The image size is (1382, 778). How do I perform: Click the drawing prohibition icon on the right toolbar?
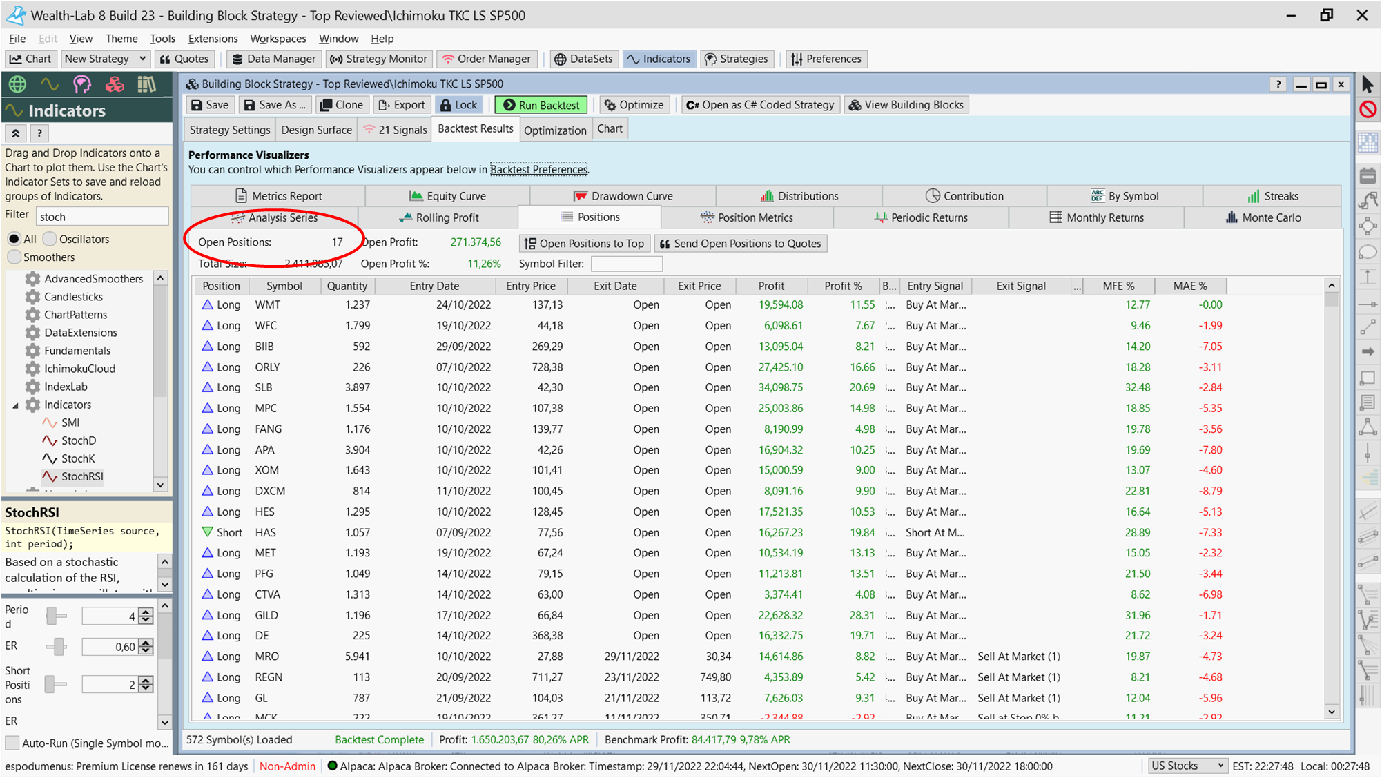tap(1368, 109)
